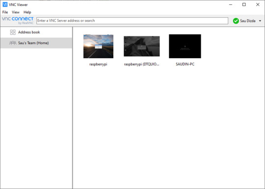Screen dimensions: 265x189
Task: Open the File menu
Action: [5, 12]
